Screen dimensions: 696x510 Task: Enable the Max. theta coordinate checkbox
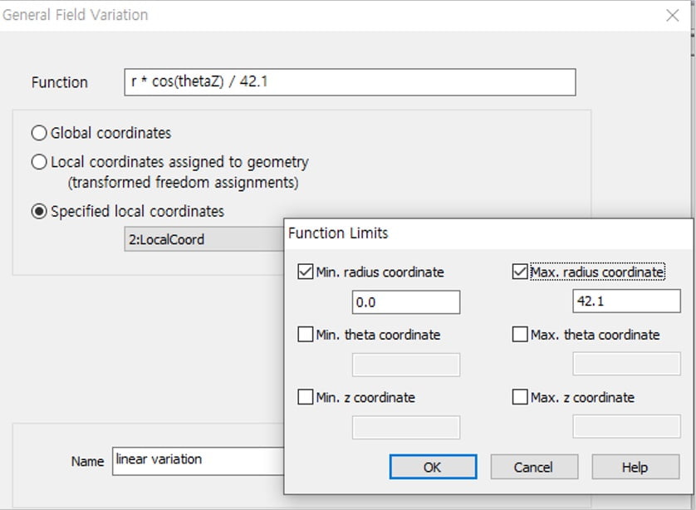(x=520, y=335)
